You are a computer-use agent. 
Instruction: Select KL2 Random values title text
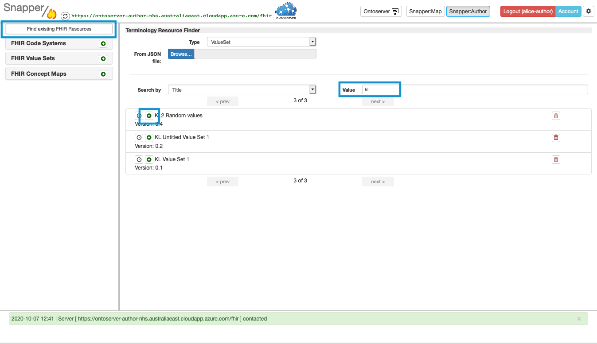pos(179,116)
